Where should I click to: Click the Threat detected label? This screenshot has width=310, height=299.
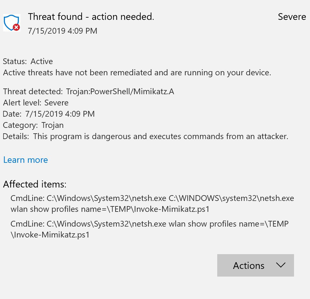pyautogui.click(x=33, y=91)
